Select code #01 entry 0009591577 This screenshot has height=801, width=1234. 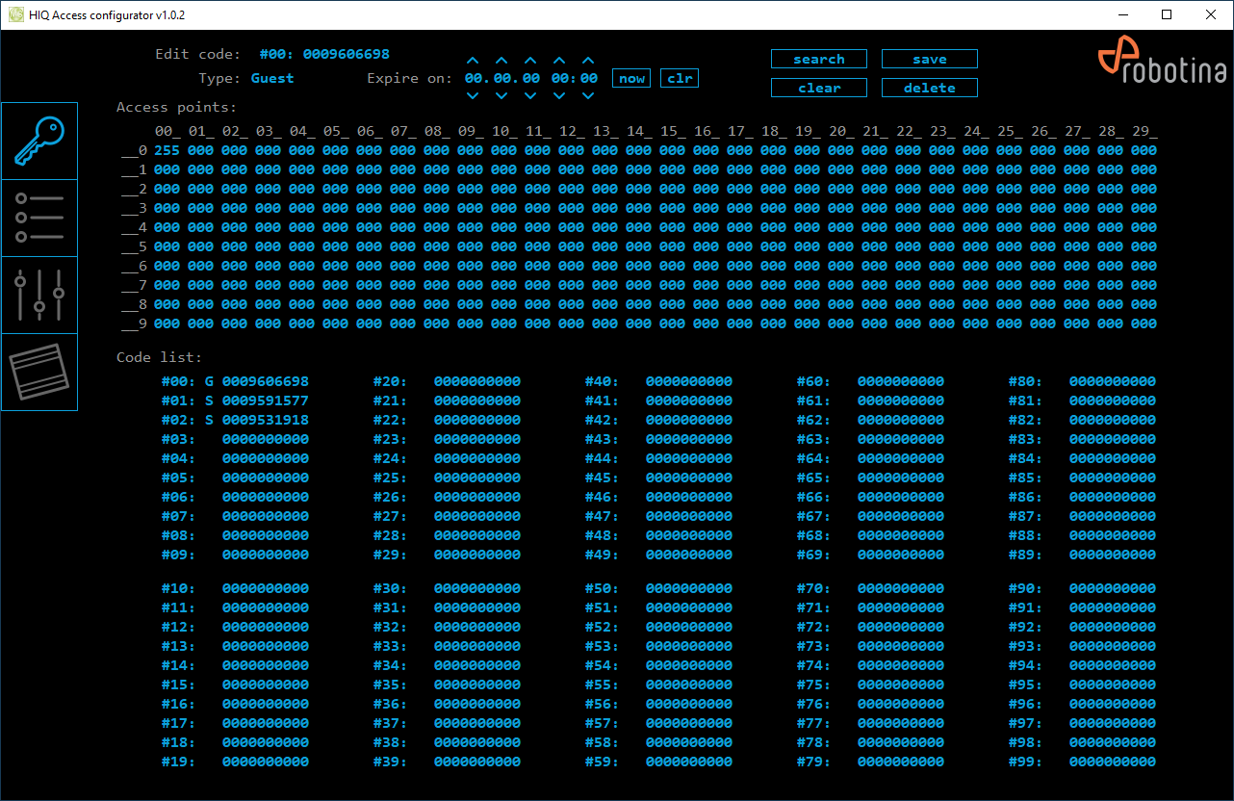(265, 400)
